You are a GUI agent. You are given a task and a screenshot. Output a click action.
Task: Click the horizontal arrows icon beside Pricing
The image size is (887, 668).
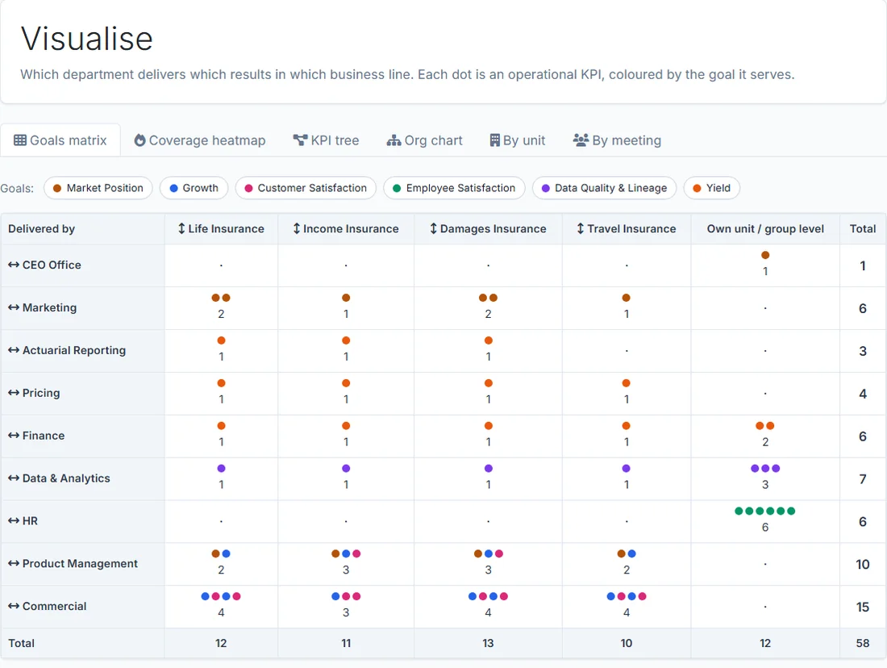tap(14, 393)
